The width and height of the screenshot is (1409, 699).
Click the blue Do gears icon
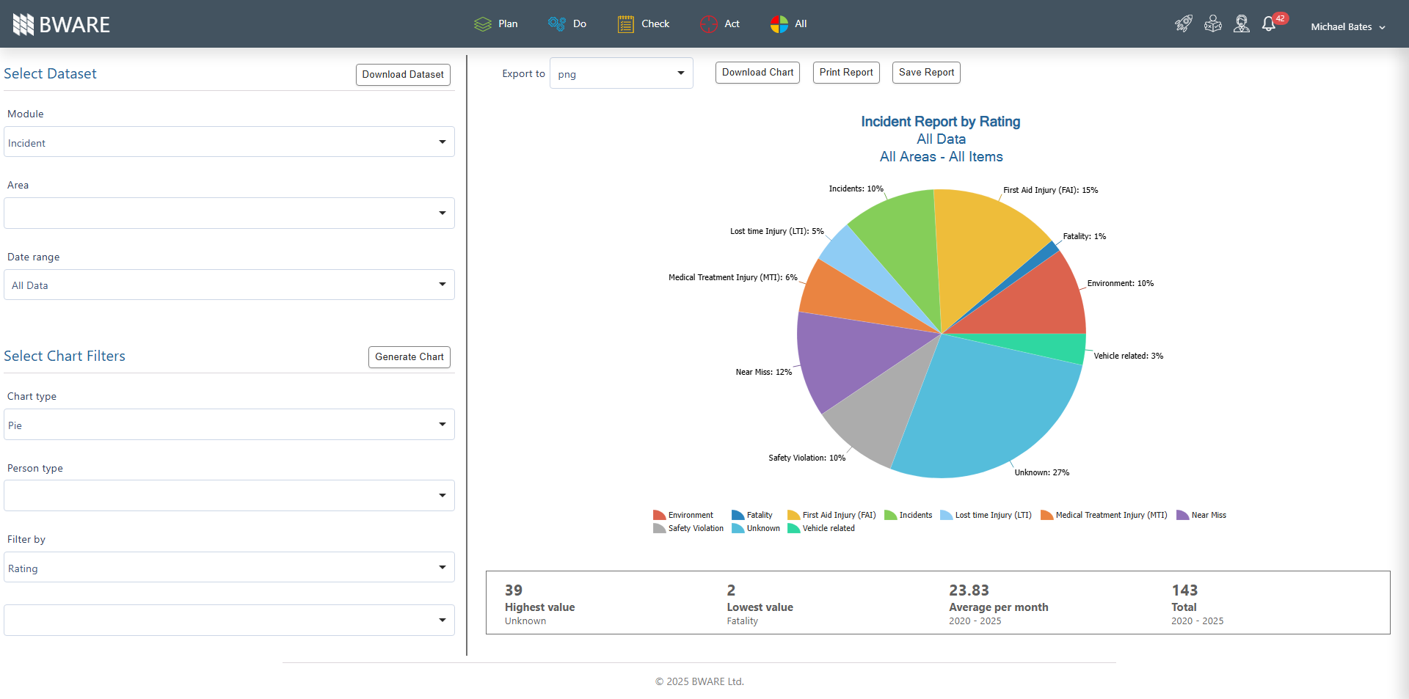pyautogui.click(x=556, y=24)
